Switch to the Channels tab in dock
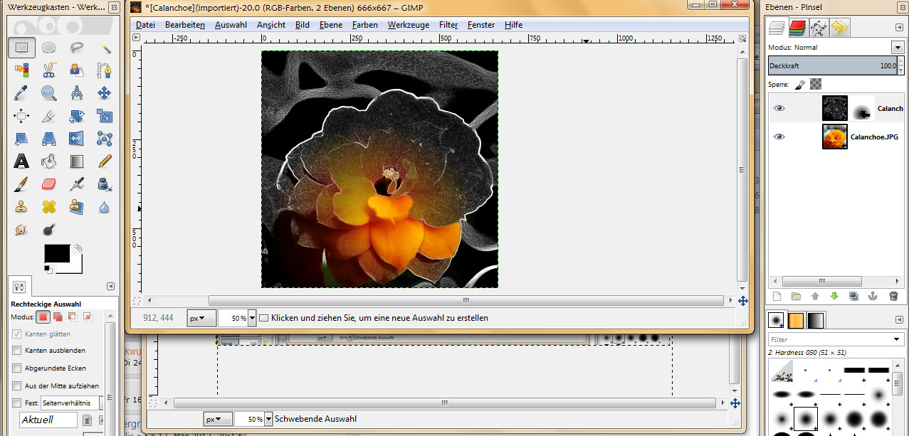 pyautogui.click(x=797, y=28)
